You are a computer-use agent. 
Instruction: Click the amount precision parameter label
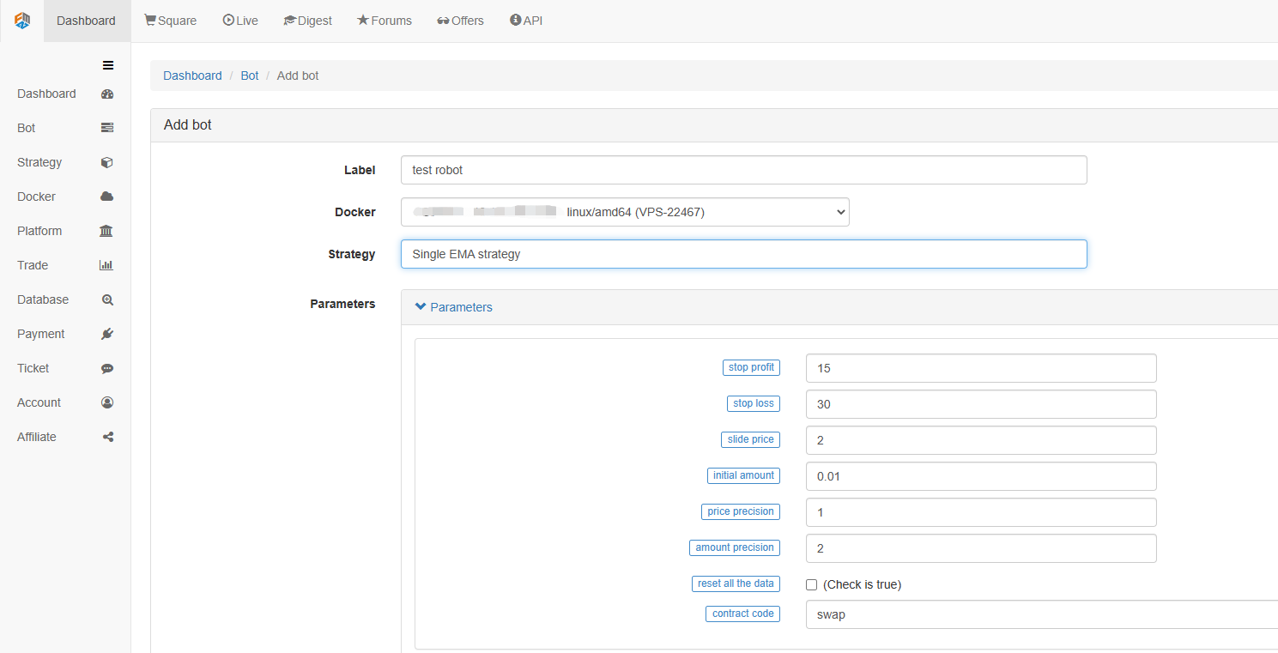pos(735,547)
